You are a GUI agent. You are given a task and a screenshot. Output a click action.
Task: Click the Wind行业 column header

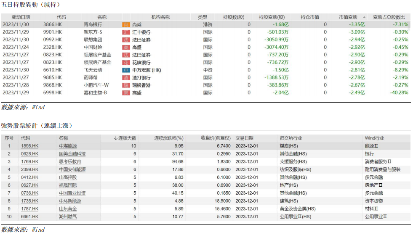[x=374, y=138]
